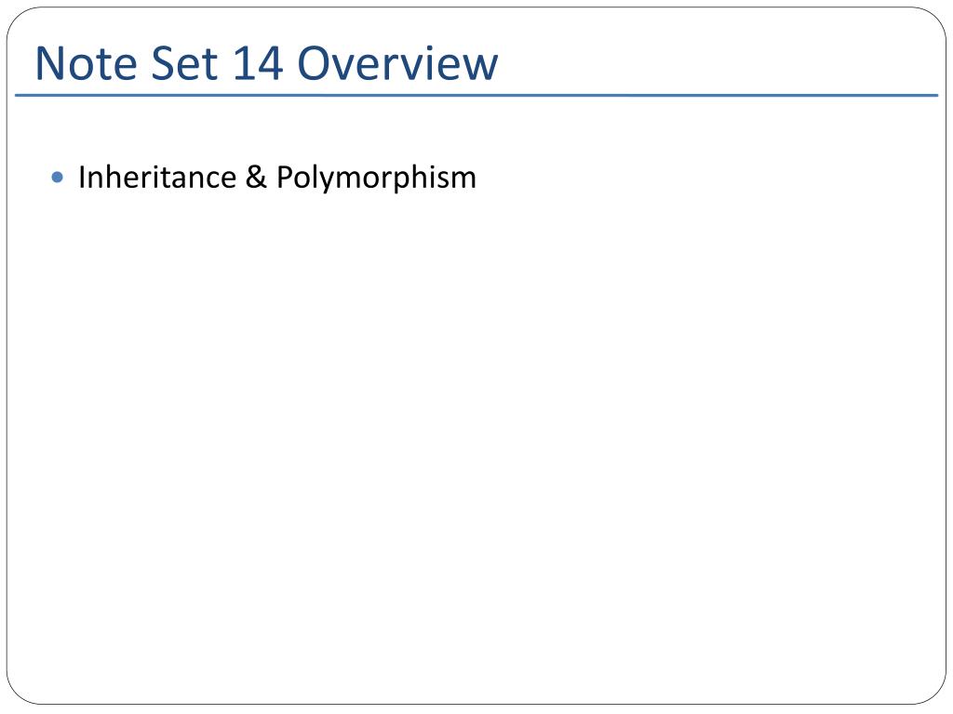
Task: Select the word Inheritance
Action: [x=157, y=178]
